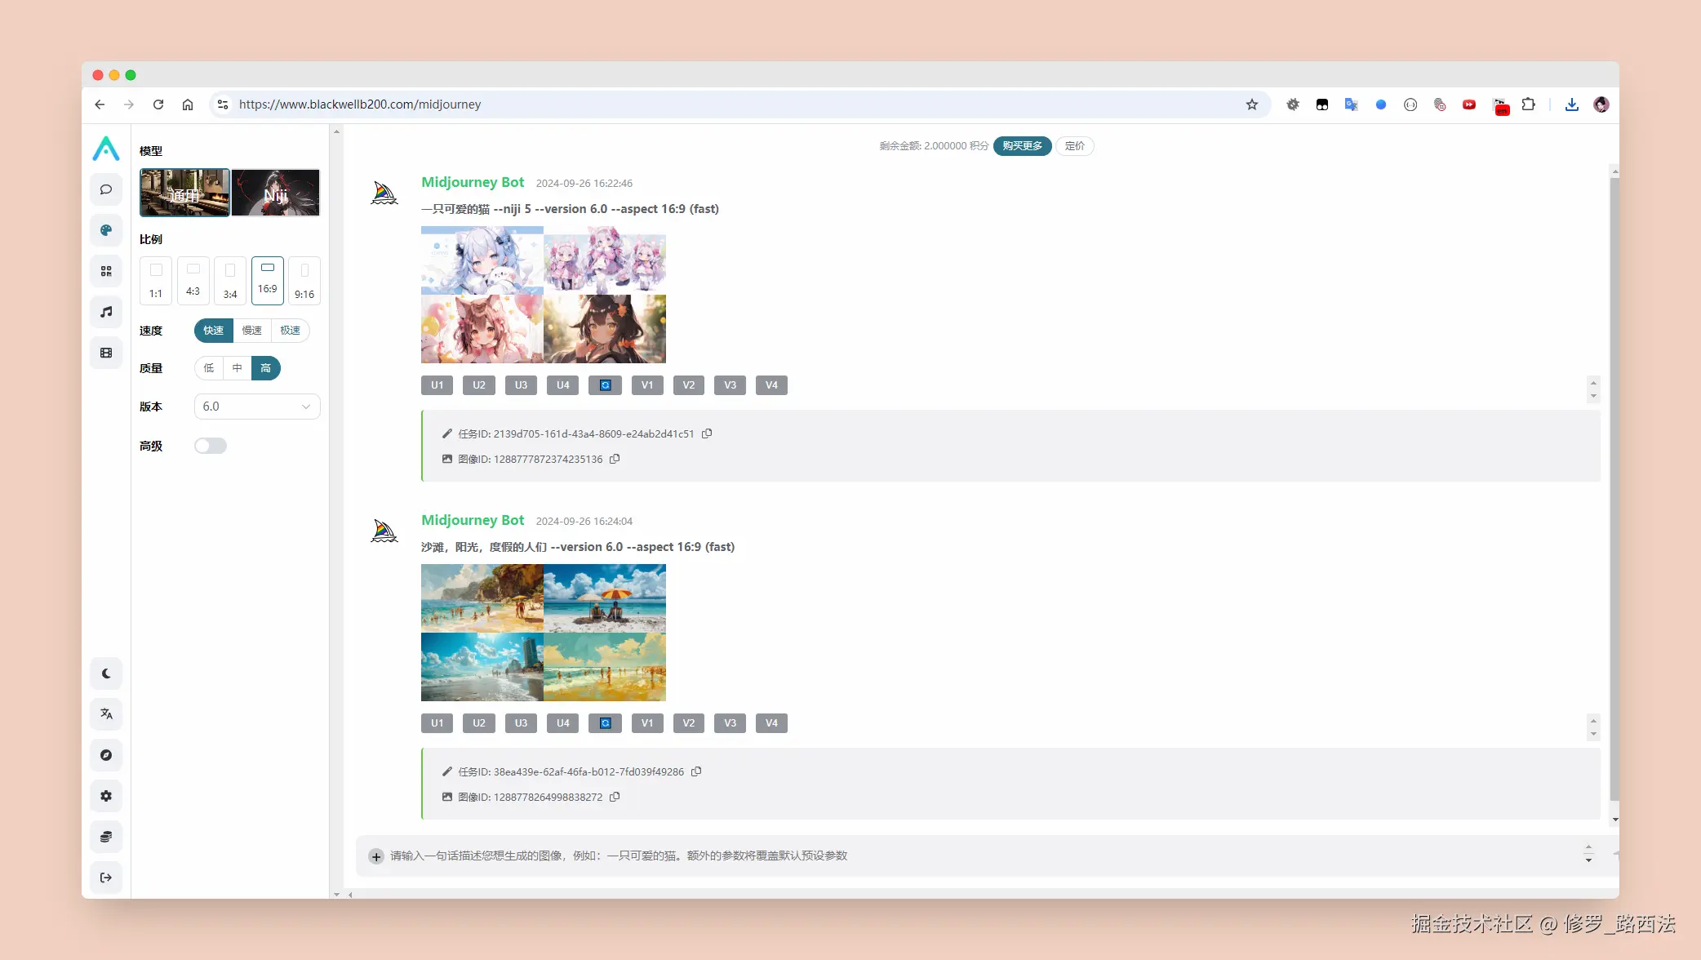Select the Niji model thumbnail

point(276,193)
